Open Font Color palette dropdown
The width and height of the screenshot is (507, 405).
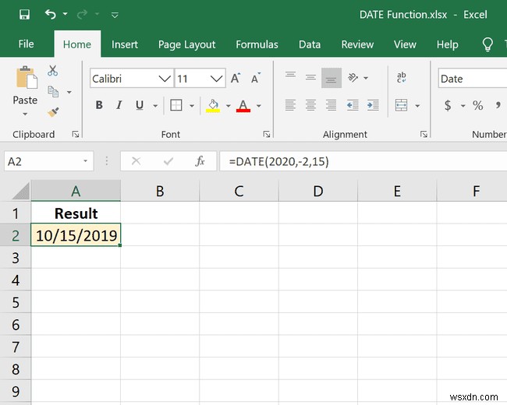pyautogui.click(x=259, y=106)
